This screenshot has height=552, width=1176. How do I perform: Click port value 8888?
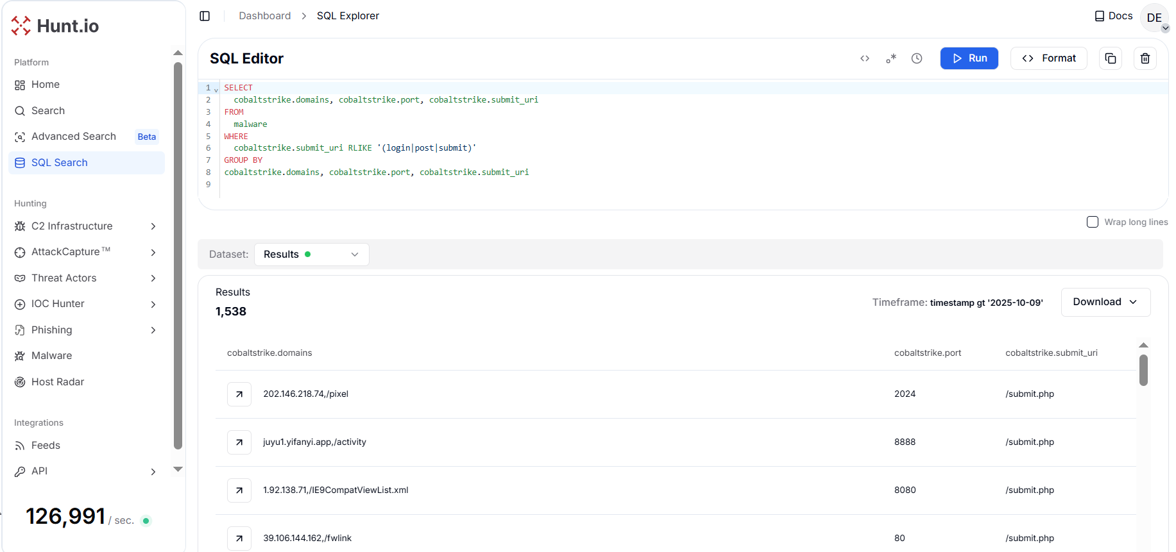[905, 442]
